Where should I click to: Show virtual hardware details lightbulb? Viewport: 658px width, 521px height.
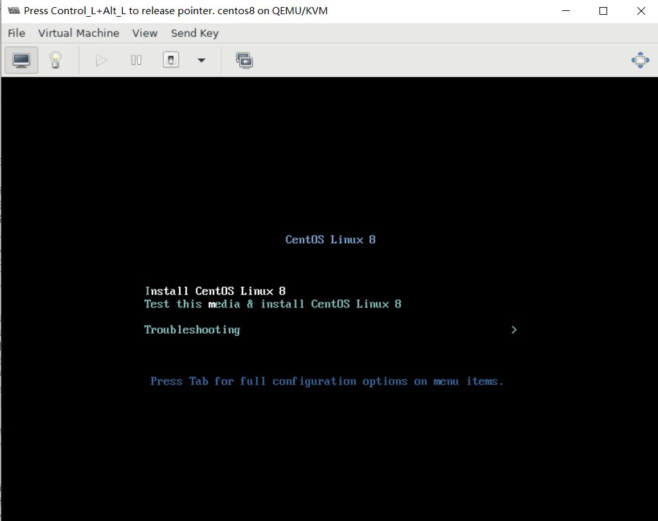tap(55, 60)
